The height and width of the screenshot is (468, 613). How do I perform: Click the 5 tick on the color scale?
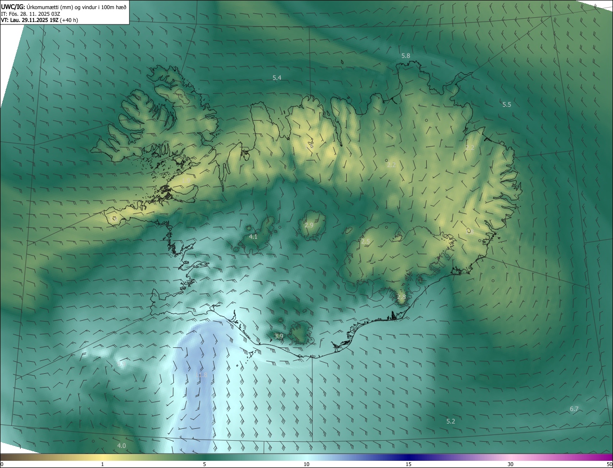pyautogui.click(x=204, y=464)
